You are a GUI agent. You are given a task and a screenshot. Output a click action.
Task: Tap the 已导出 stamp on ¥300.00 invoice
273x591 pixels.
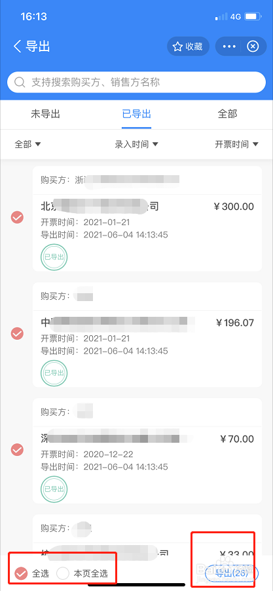(x=54, y=257)
